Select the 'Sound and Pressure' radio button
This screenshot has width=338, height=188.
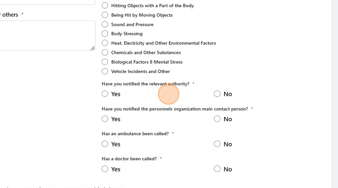[105, 24]
